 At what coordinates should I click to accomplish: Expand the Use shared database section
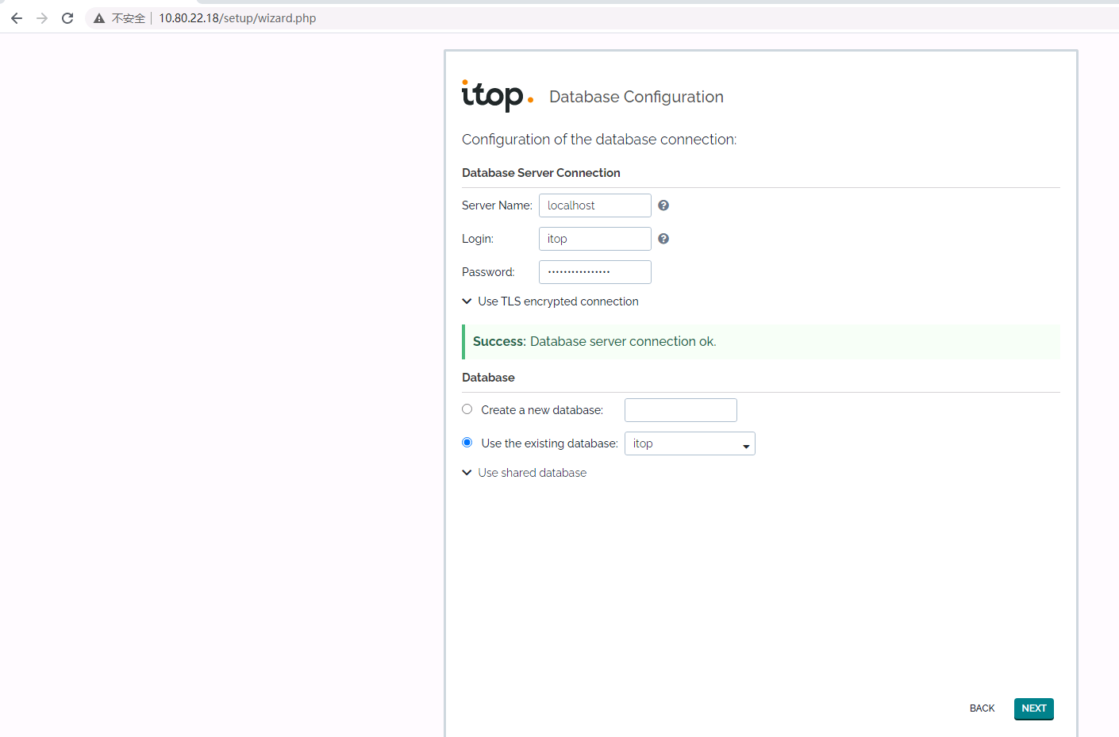click(x=532, y=473)
